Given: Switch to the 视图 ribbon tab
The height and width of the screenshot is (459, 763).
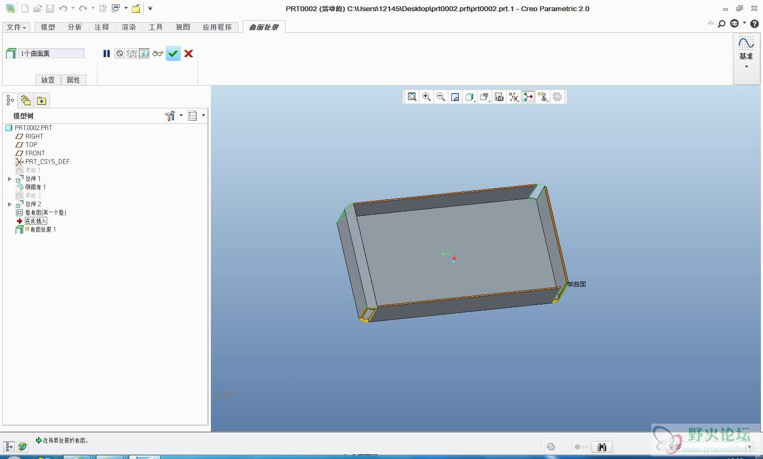Looking at the screenshot, I should click(x=183, y=27).
